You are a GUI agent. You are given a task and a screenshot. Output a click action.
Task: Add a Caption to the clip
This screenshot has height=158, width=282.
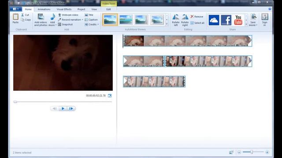coord(91,20)
